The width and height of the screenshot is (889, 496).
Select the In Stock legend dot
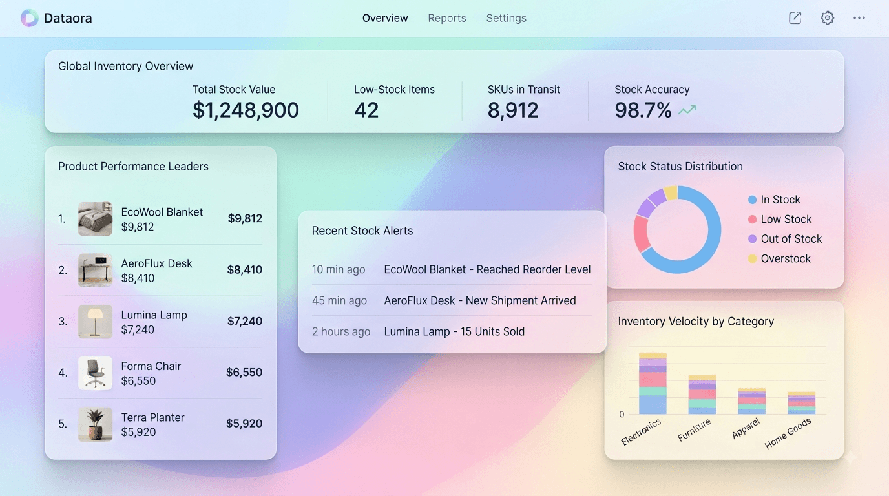pos(752,200)
